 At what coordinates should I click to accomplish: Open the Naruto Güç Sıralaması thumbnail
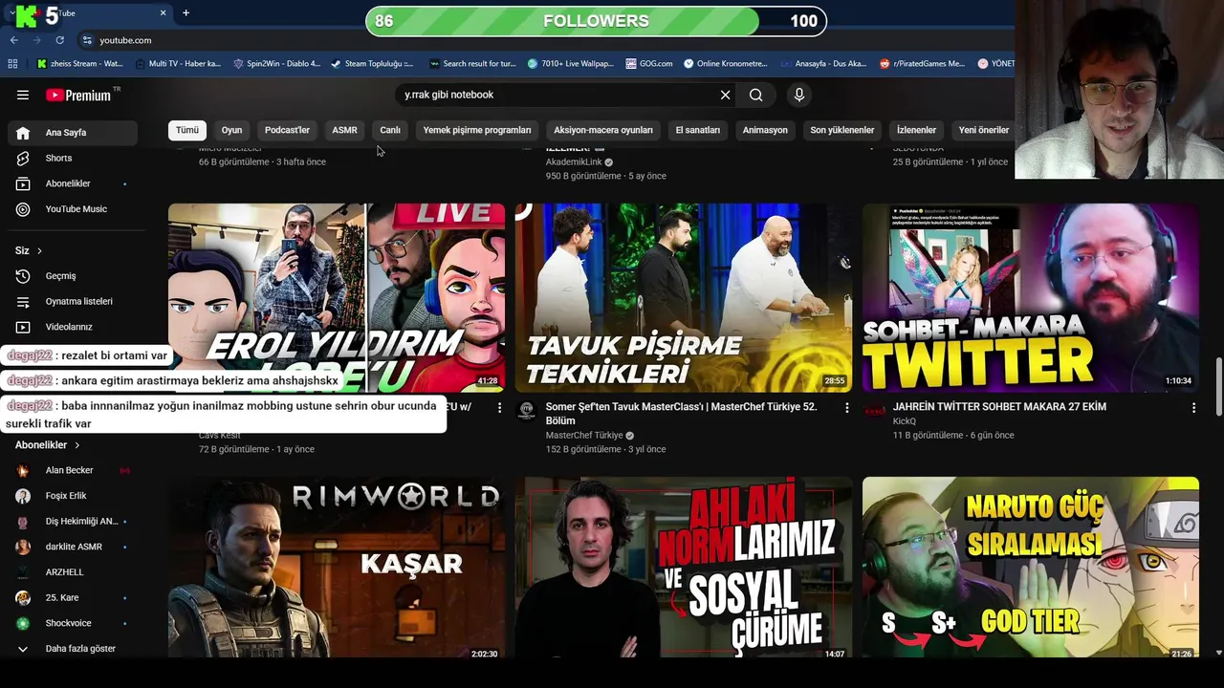1031,568
